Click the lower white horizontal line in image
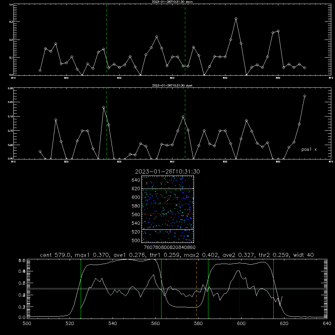The image size is (335, 335). [x=168, y=230]
